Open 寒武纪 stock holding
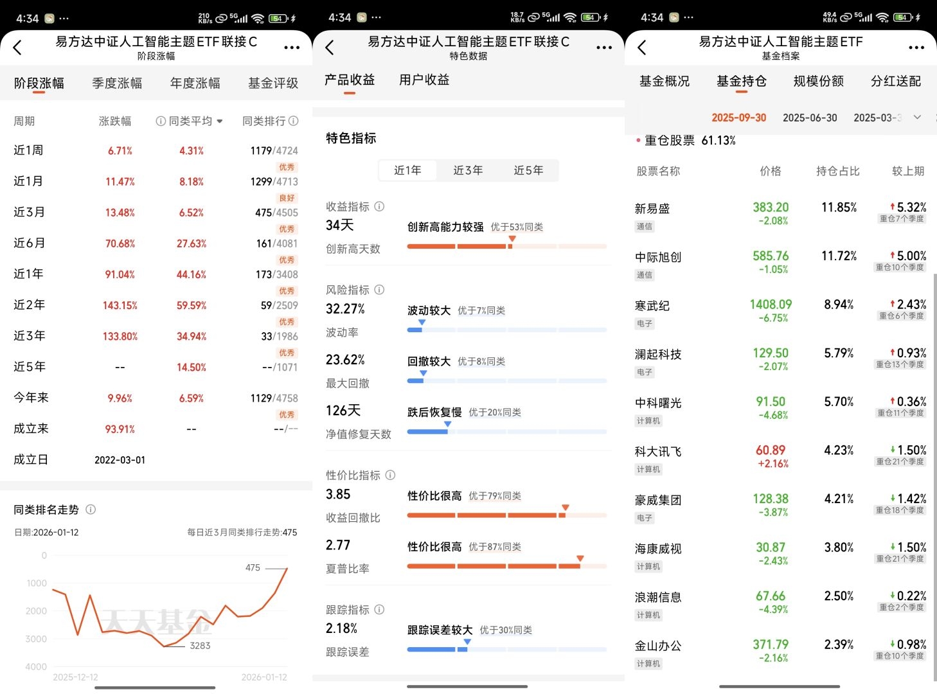 780,312
